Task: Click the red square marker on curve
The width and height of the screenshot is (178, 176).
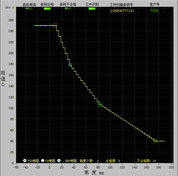Action: 55,25
